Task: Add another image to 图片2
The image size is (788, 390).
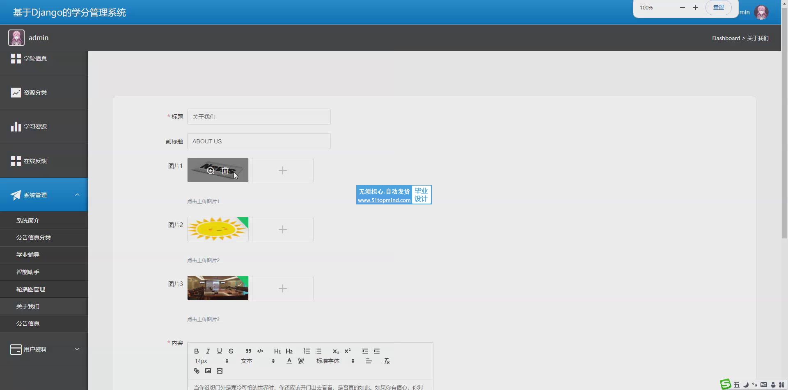Action: [x=283, y=229]
